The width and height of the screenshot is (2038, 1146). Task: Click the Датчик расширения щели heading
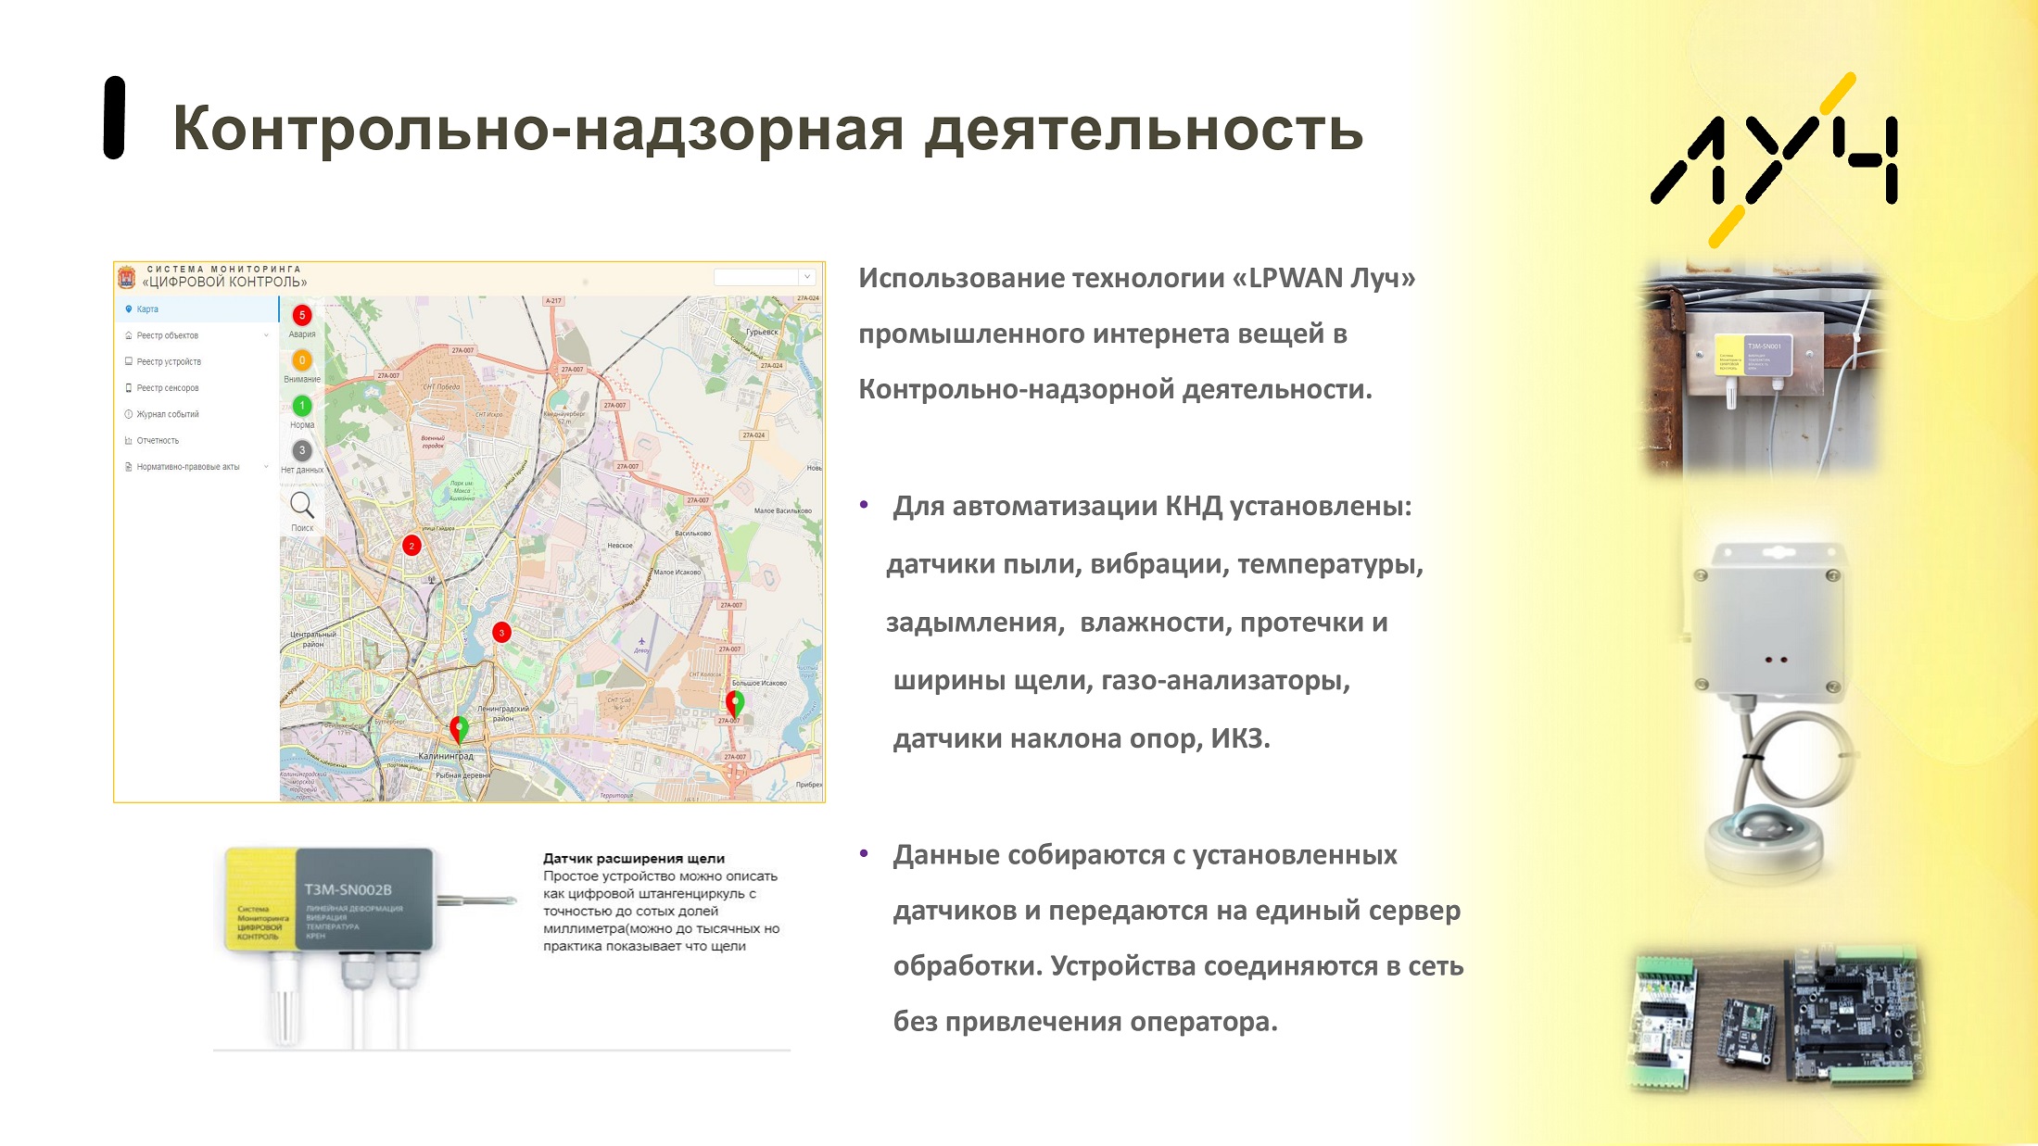pyautogui.click(x=634, y=859)
